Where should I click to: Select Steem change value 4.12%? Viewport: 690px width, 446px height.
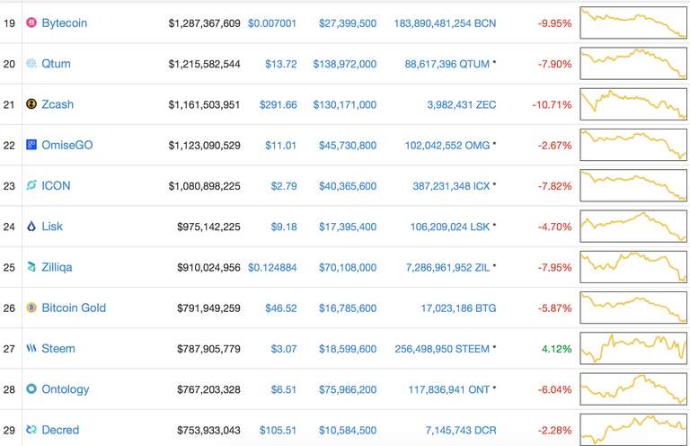(557, 349)
